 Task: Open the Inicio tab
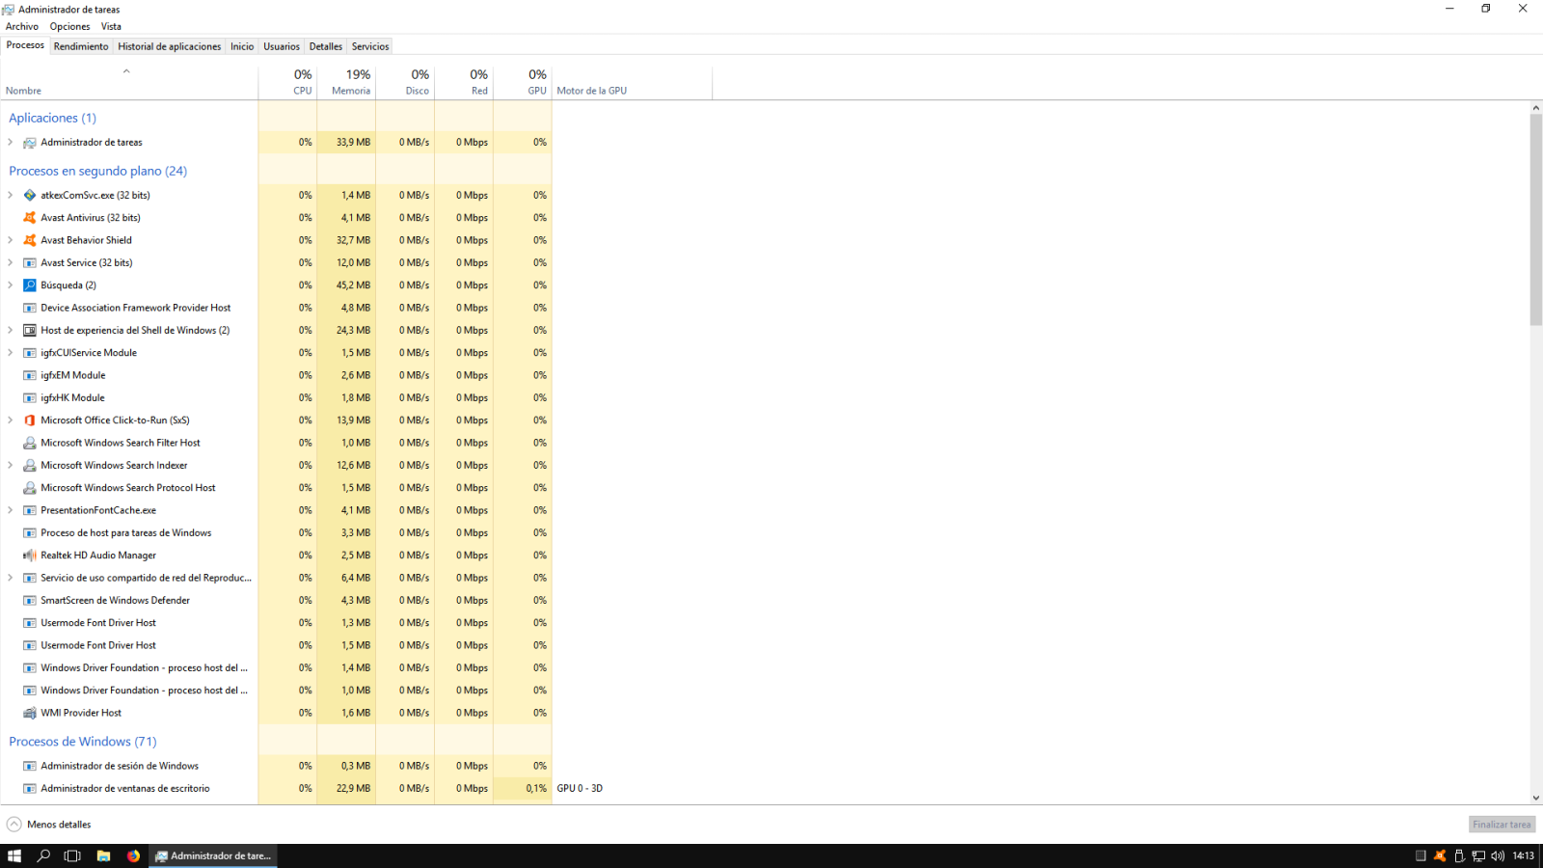click(242, 46)
